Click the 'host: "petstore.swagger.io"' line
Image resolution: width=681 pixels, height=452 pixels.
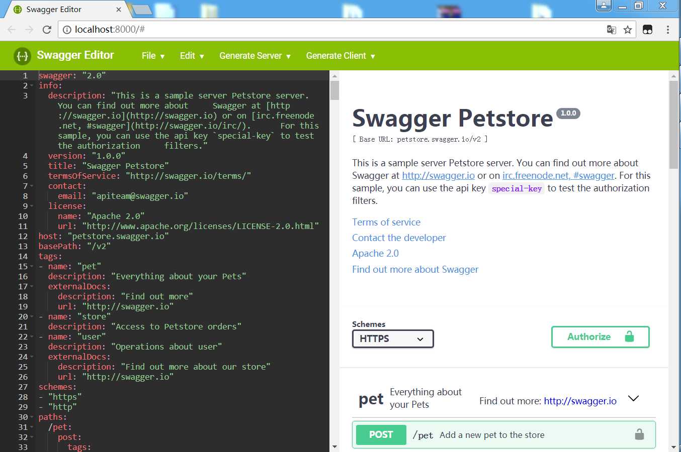[104, 236]
